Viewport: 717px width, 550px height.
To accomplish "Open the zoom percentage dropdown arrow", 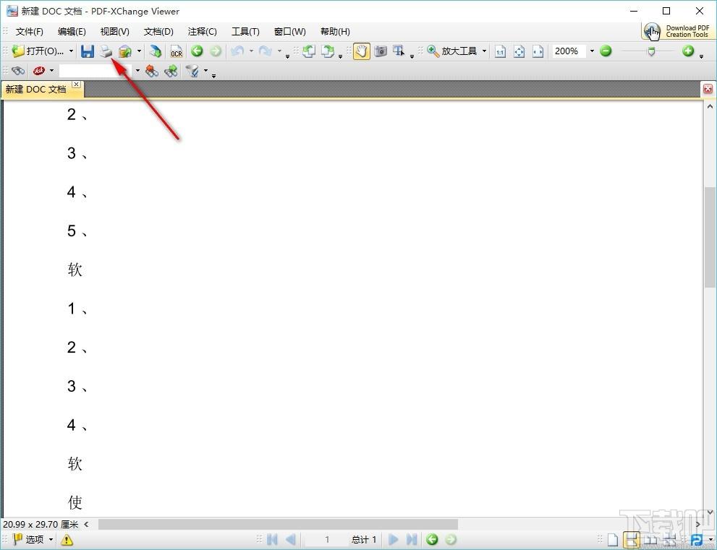I will click(x=592, y=51).
